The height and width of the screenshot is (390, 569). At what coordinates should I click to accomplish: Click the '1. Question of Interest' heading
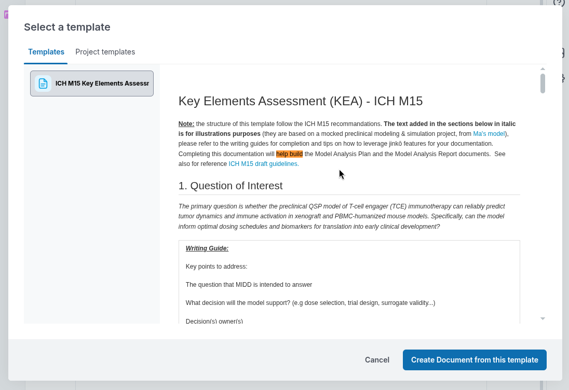[x=231, y=186]
